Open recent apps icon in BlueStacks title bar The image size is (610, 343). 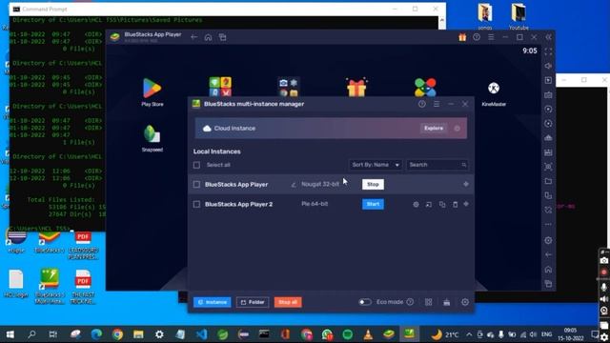click(x=222, y=37)
